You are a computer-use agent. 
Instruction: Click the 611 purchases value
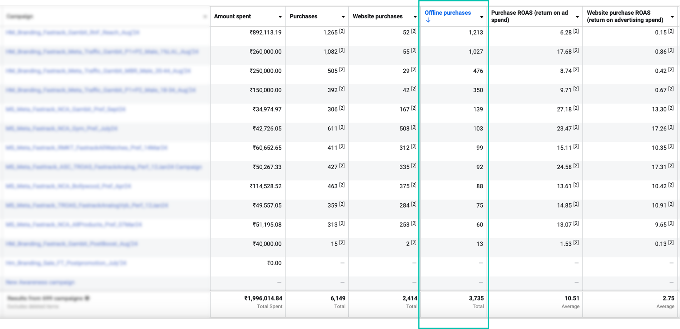pos(333,129)
